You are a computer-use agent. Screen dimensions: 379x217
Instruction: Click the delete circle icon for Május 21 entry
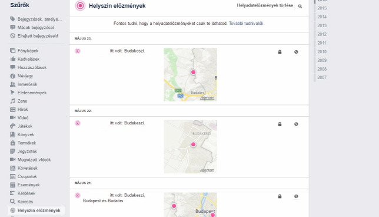point(296,196)
